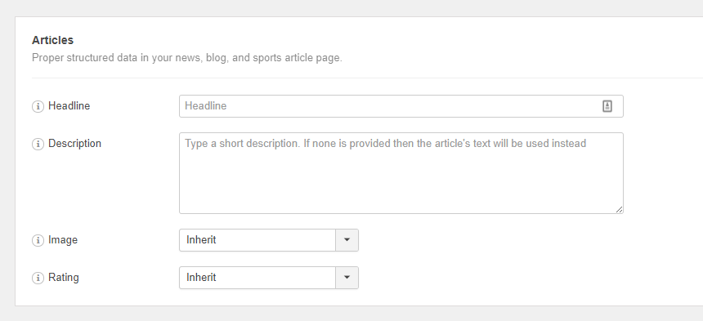Open the info icon beside Rating
The width and height of the screenshot is (703, 321).
pyautogui.click(x=38, y=278)
